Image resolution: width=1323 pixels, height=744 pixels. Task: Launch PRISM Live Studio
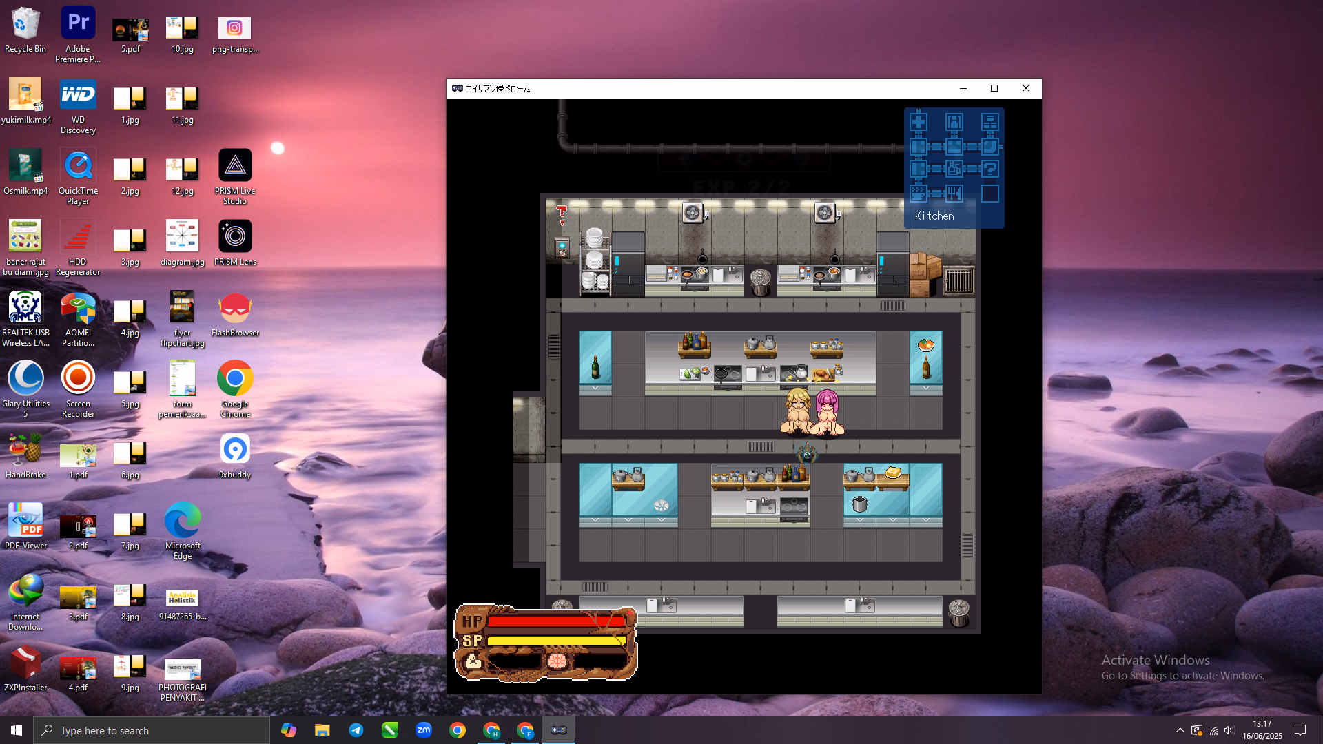click(235, 177)
